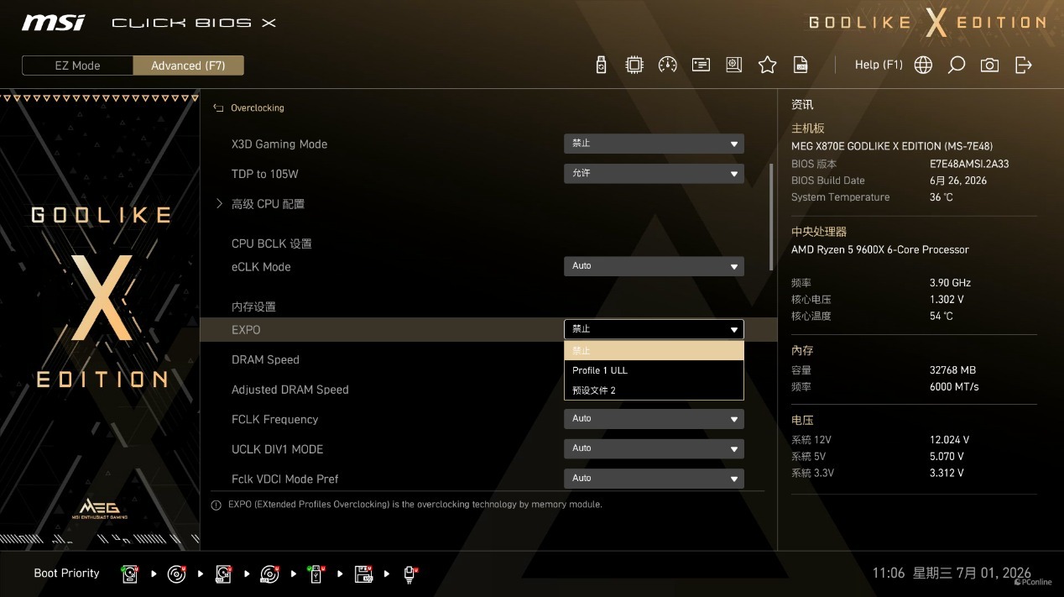
Task: Click the info icon beside EXPO description
Action: point(216,505)
